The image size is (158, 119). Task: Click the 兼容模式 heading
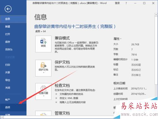[62, 38]
